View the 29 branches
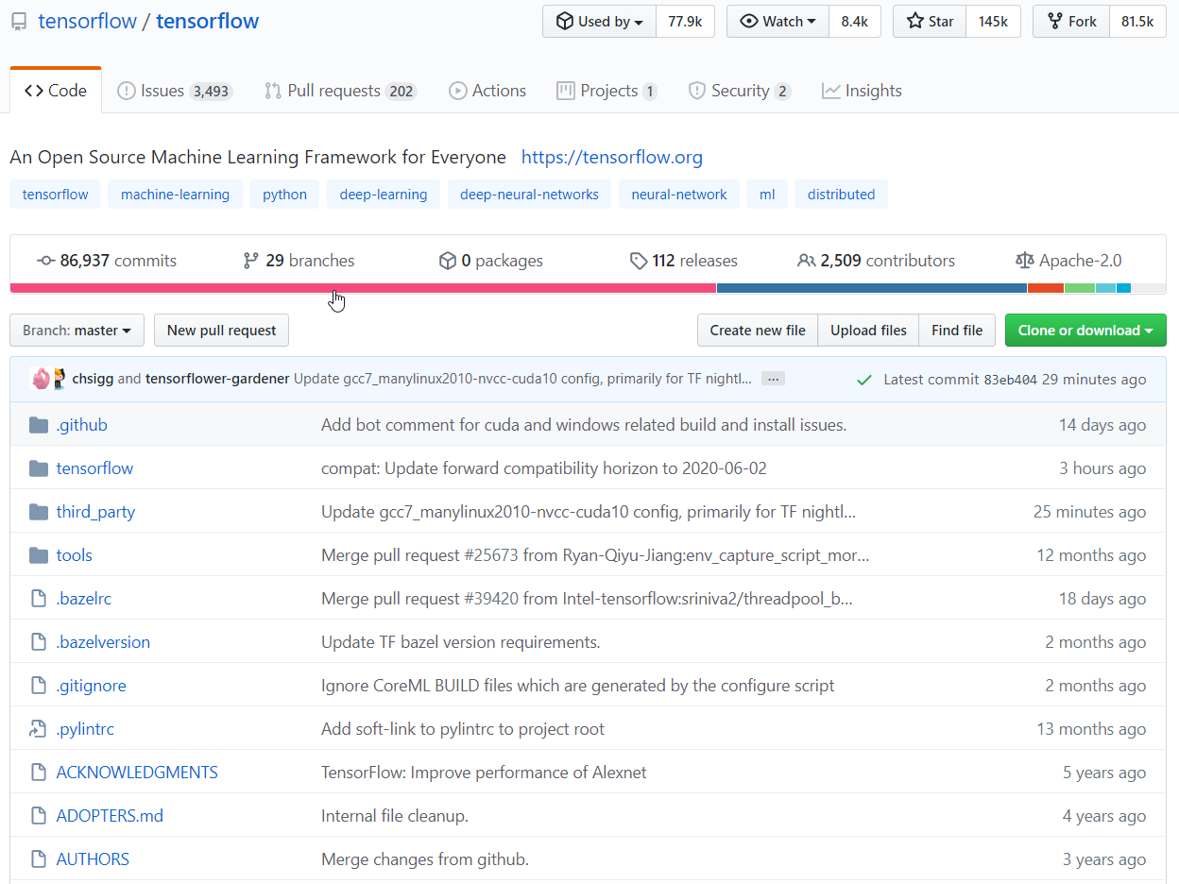The height and width of the screenshot is (884, 1179). pos(299,261)
